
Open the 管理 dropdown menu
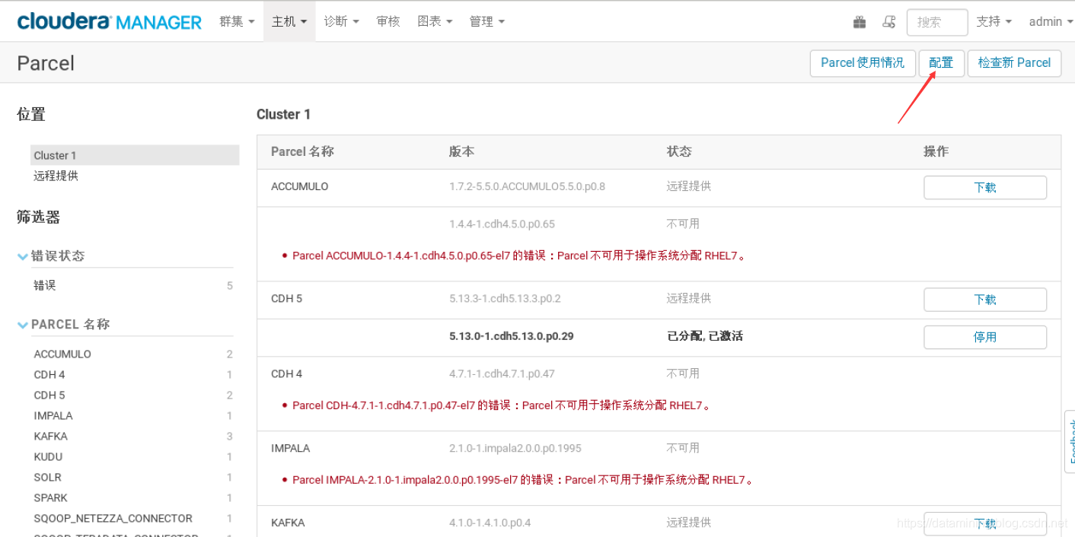[x=487, y=21]
